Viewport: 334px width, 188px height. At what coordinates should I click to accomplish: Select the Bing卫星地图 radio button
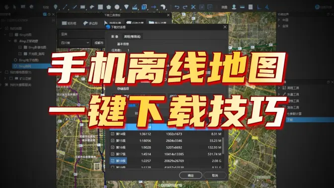click(x=15, y=41)
